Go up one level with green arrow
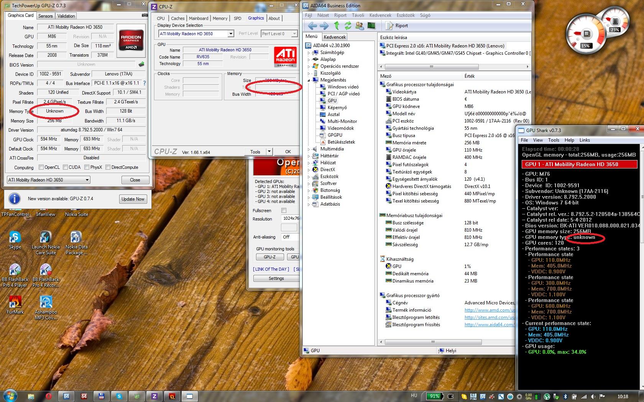The height and width of the screenshot is (402, 644). click(337, 26)
